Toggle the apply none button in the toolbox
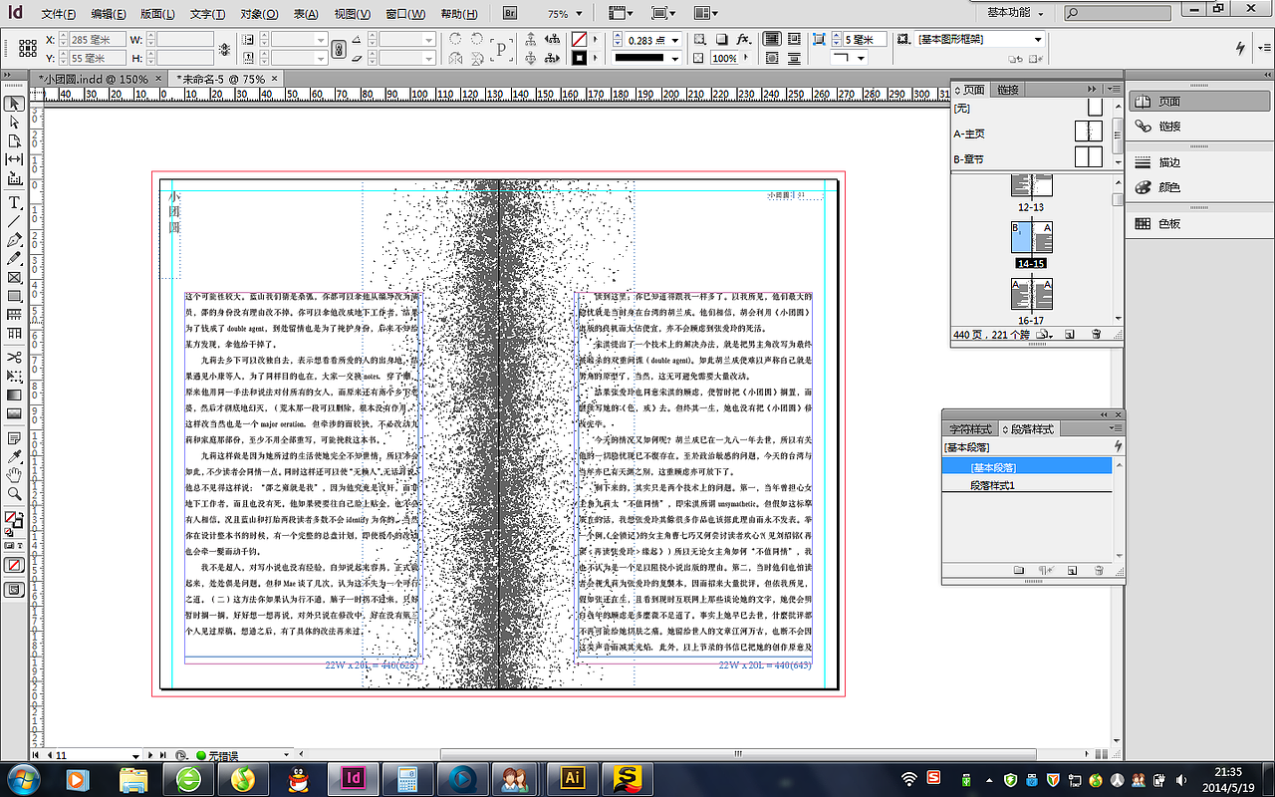This screenshot has width=1275, height=797. [x=14, y=565]
